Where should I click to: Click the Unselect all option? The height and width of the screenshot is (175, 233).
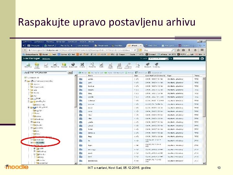click(x=155, y=73)
